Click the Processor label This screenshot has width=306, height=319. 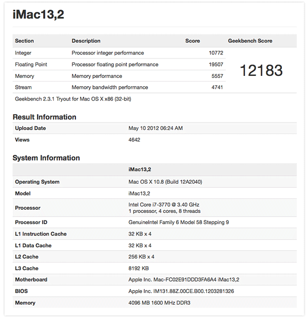point(28,208)
